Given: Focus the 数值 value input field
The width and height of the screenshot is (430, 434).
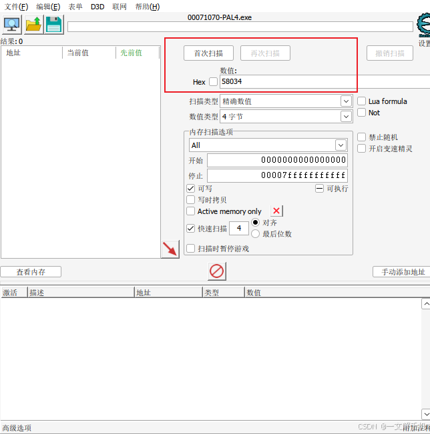Looking at the screenshot, I should 325,81.
